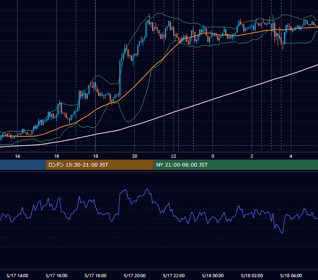Viewport: 318px width, 280px height.
Task: Click the '5/18 04:00' date label
Action: [291, 275]
